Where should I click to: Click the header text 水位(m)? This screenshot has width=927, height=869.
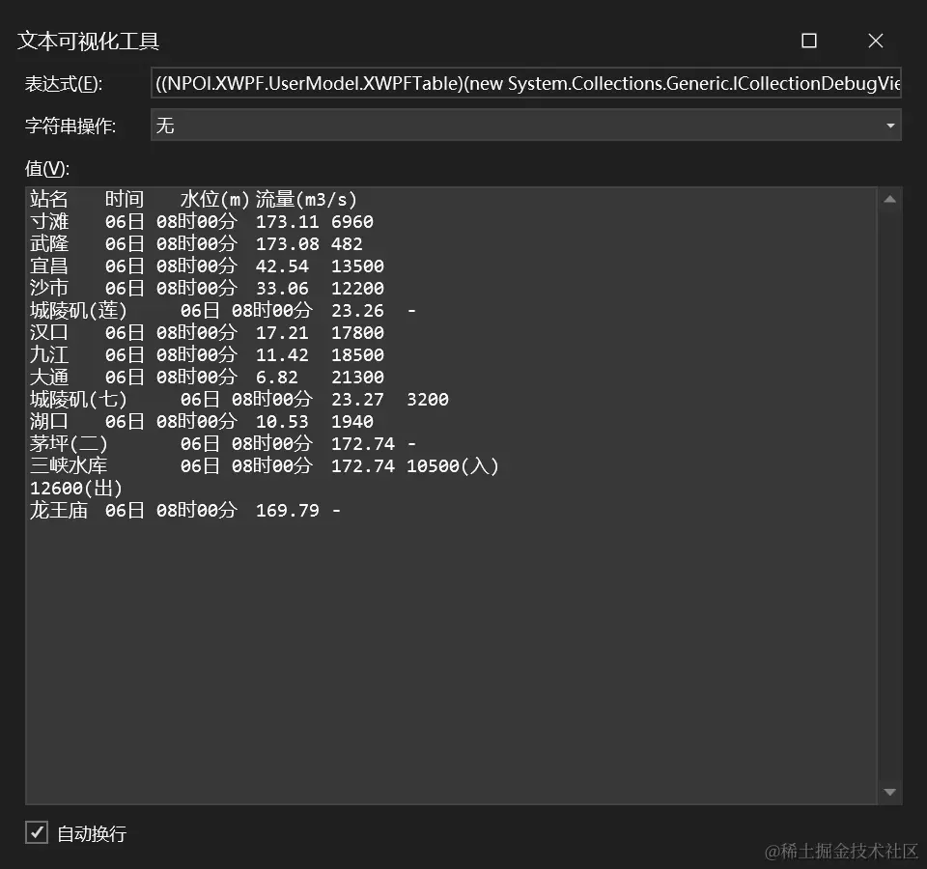coord(215,200)
